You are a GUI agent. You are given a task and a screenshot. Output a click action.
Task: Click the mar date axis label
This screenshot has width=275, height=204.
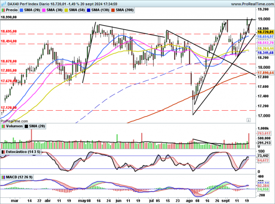click(x=14, y=201)
